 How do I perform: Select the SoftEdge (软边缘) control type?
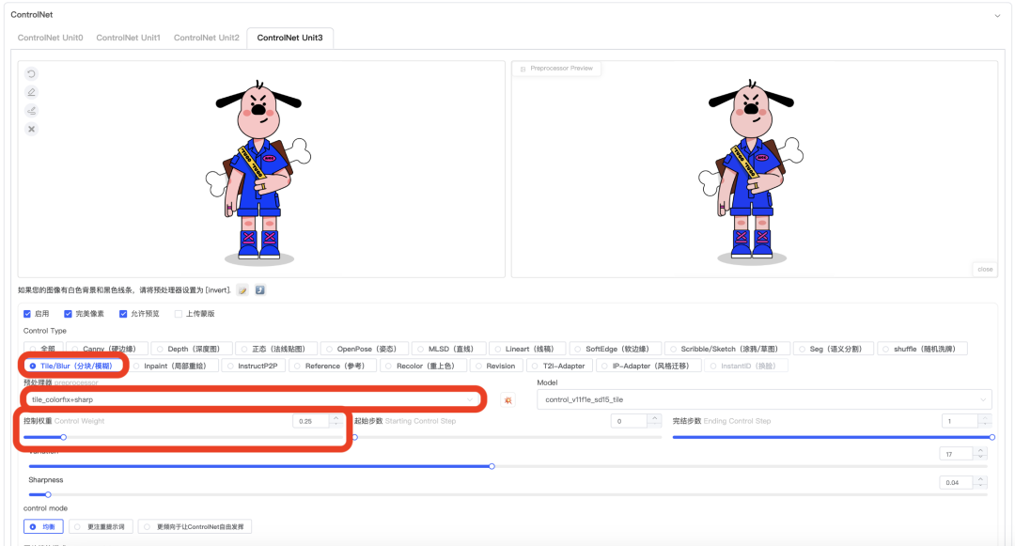[x=615, y=349]
